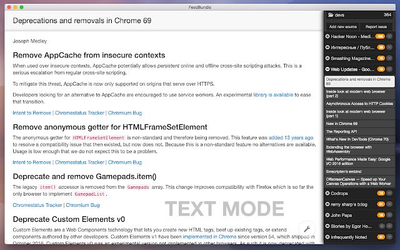Click author name Joseph Medley
The image size is (400, 250).
30,41
